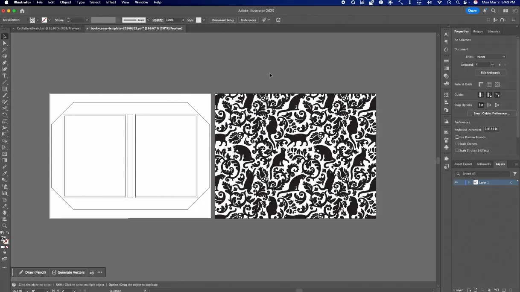Select the Type tool
The width and height of the screenshot is (520, 292).
tap(5, 76)
